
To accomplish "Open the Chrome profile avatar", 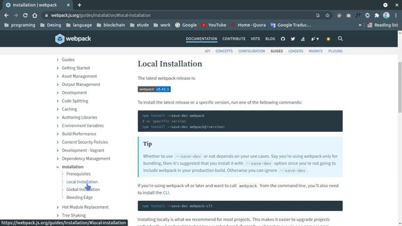I will point(386,15).
